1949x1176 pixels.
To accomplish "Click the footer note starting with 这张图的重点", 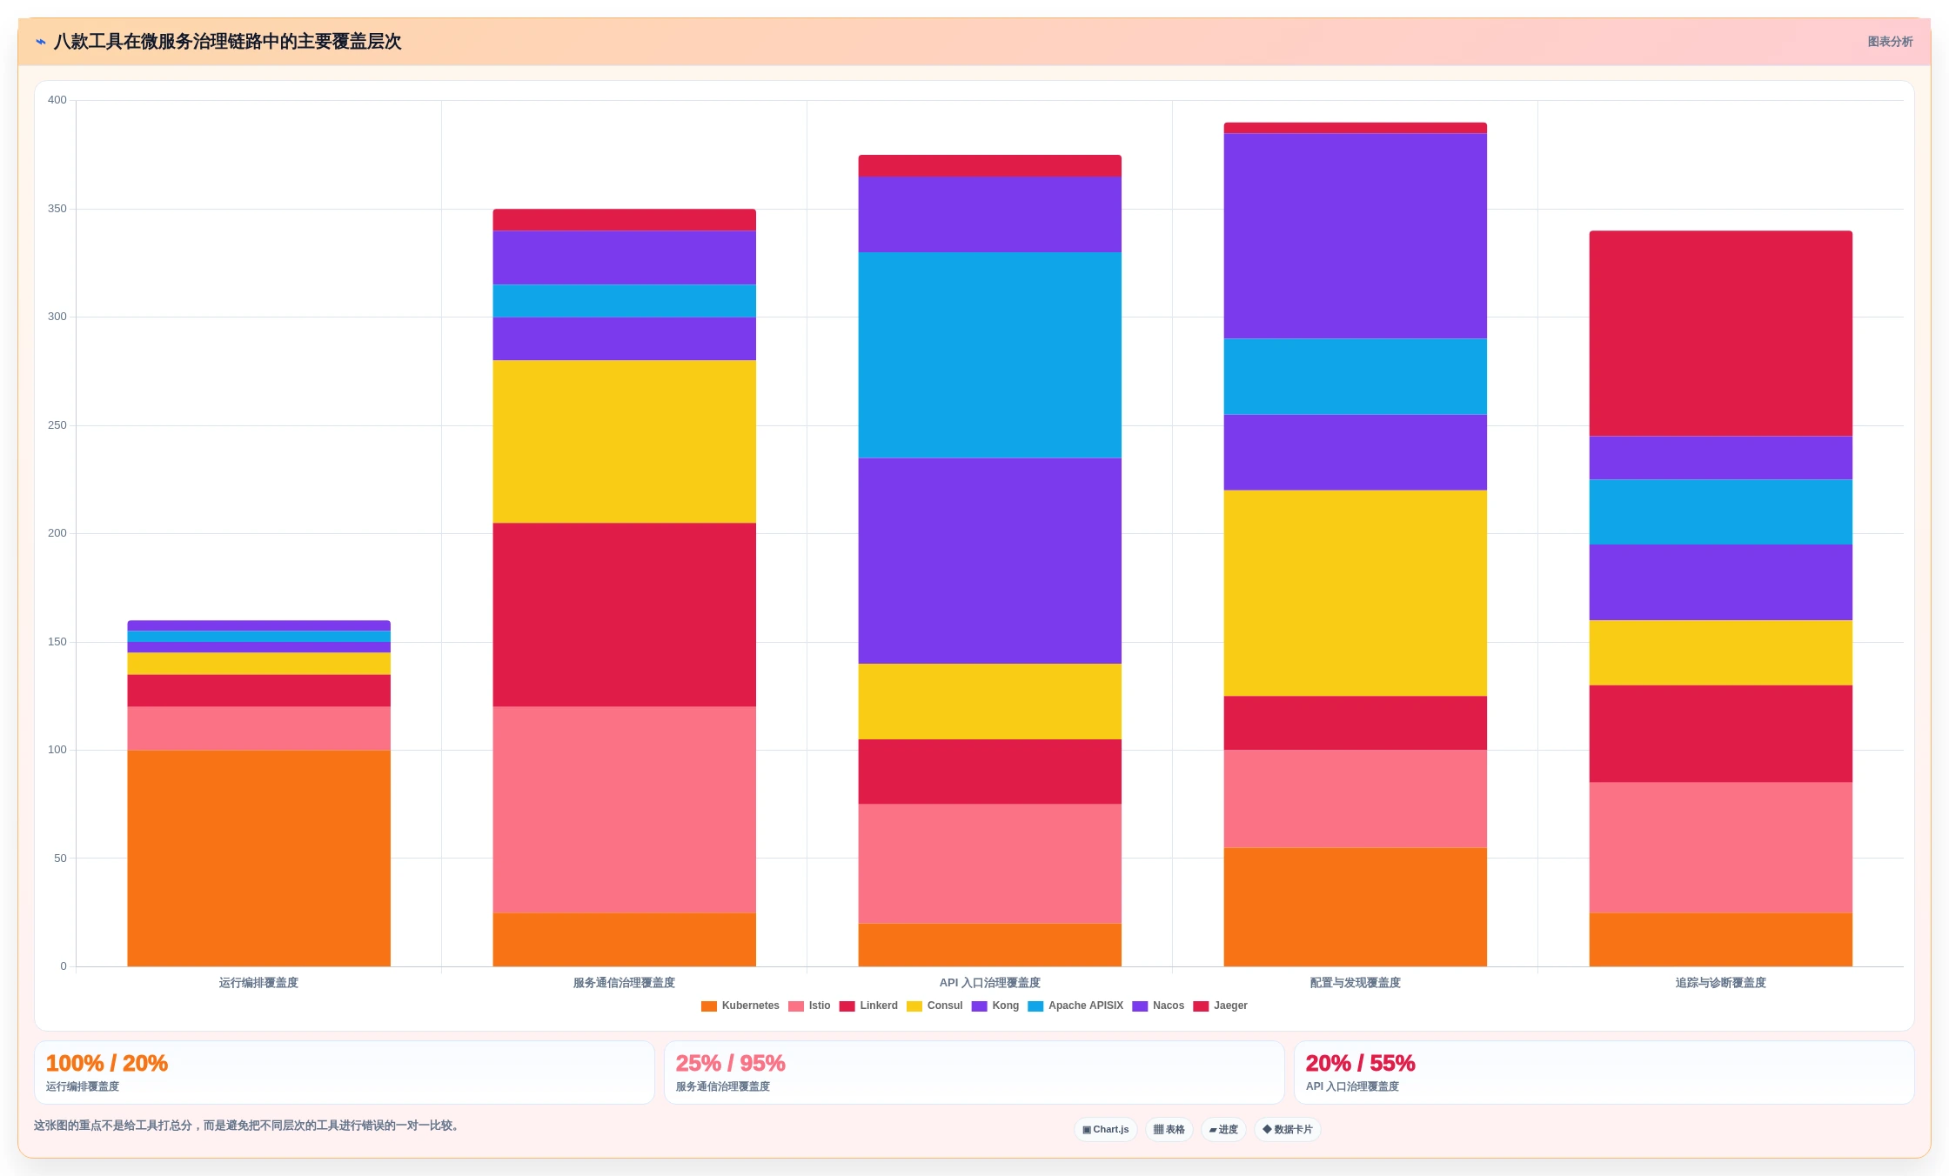I will pos(246,1126).
